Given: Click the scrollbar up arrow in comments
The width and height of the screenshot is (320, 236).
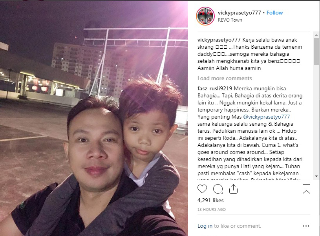Looking at the screenshot, I should (316, 35).
